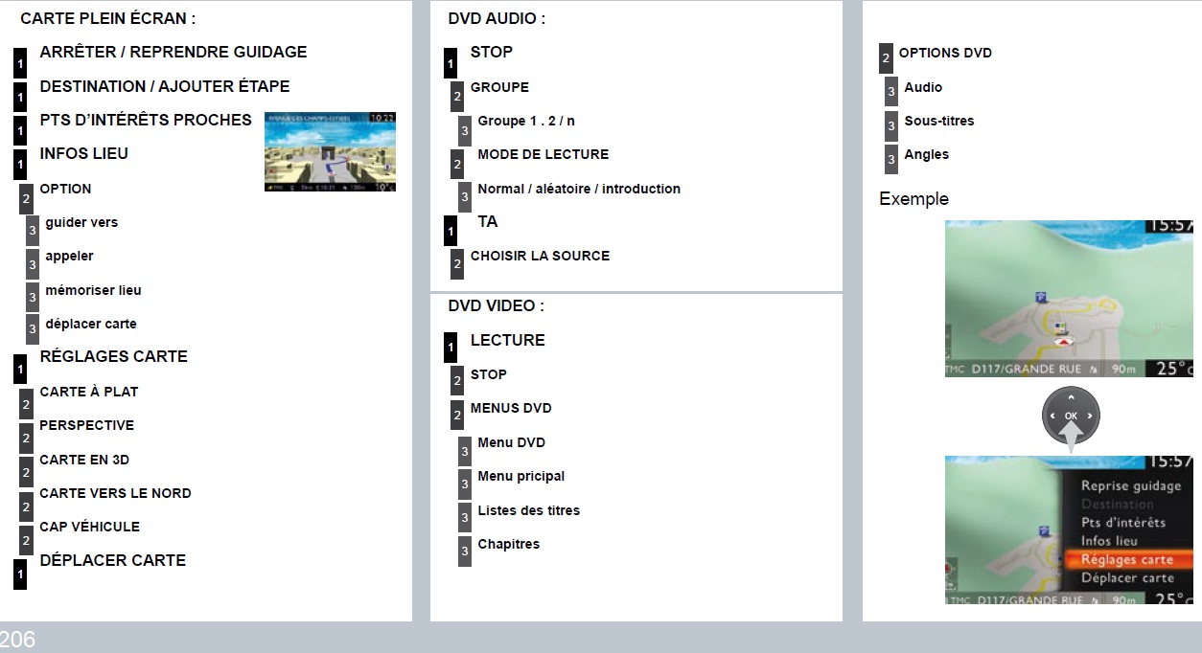Expand the MENUS DVD entry

(x=511, y=409)
